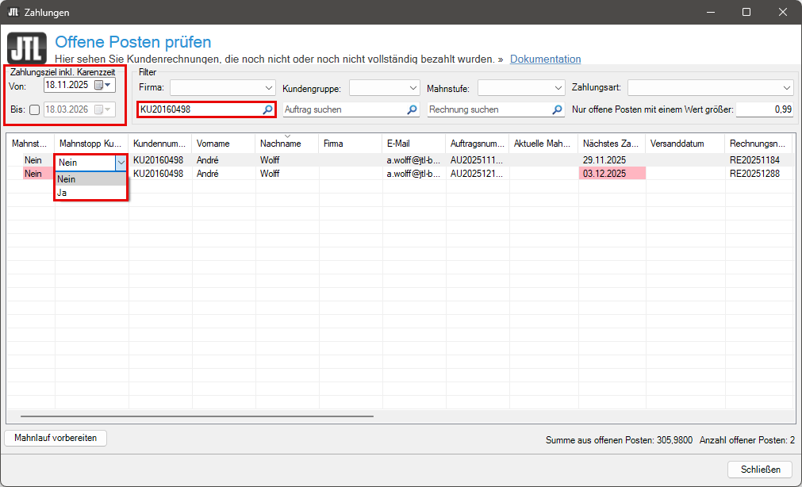This screenshot has width=802, height=487.
Task: Click Mahnlauf vorbereiten button
Action: click(56, 438)
